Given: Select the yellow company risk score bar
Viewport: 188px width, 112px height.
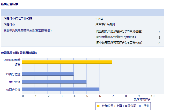Looking at the screenshot, I should pyautogui.click(x=67, y=62).
